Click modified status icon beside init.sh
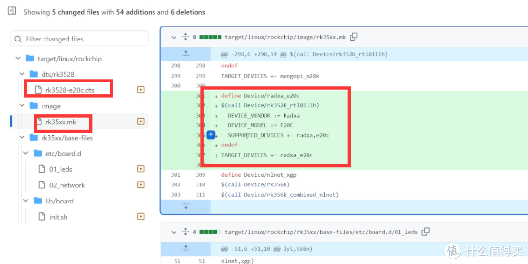Screen dimensions: 528x264 (141, 217)
